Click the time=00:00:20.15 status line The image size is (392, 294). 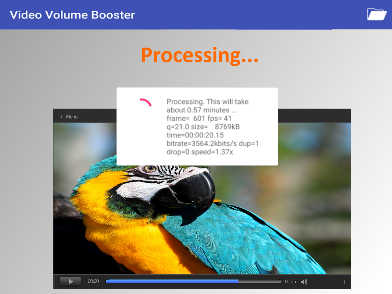[195, 135]
